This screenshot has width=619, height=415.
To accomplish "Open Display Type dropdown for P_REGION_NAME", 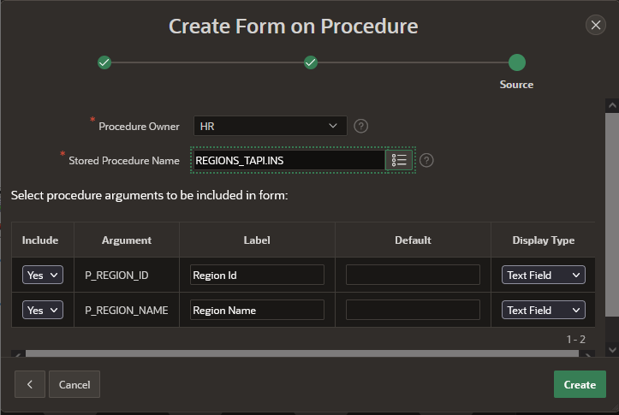I will pos(543,310).
